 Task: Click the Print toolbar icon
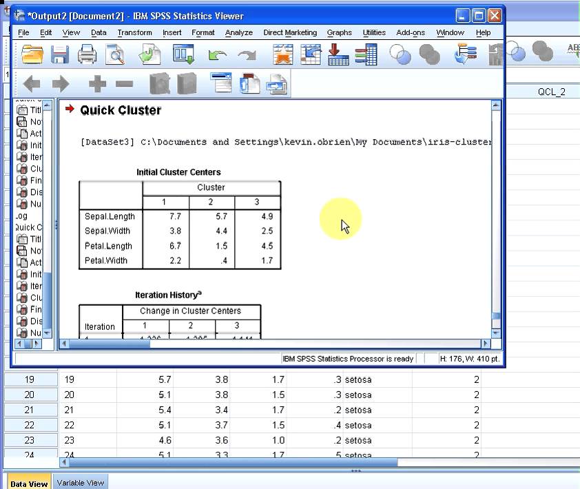87,54
